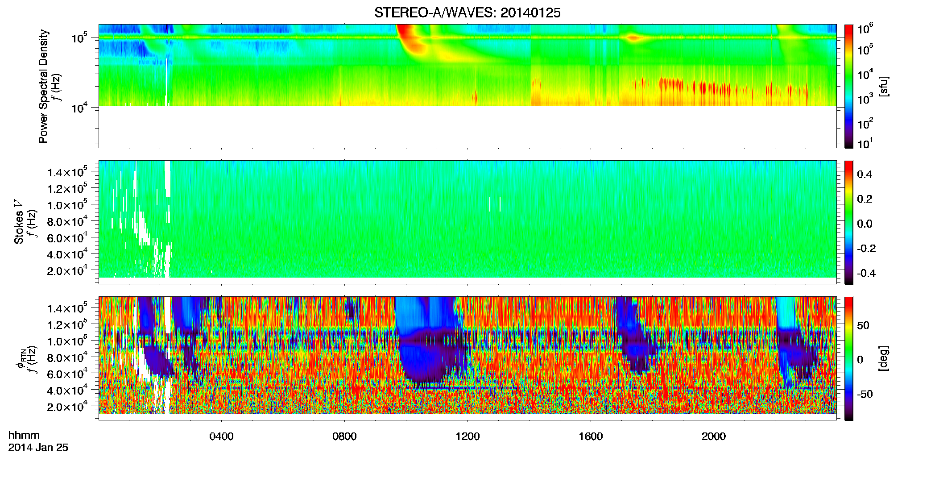935x482 pixels.
Task: Select the "[sfu]" colorbar unit label
Action: (x=884, y=86)
